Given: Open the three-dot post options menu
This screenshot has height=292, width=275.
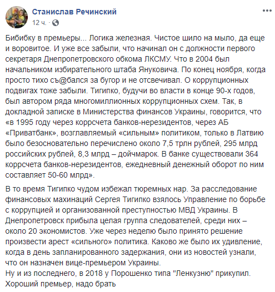Looking at the screenshot, I should 267,11.
